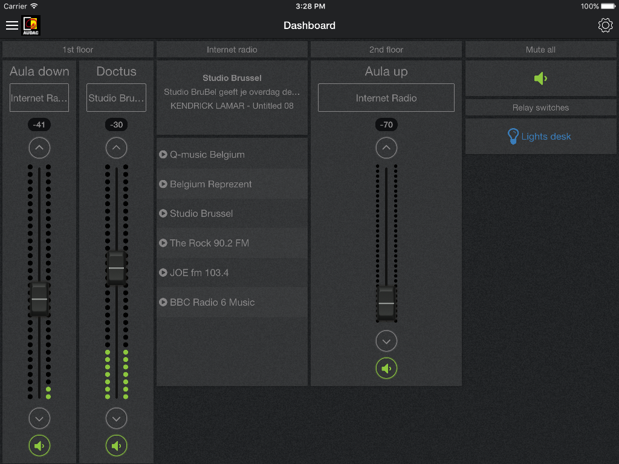
Task: Play The Rock 90.2 FM
Action: tap(232, 243)
